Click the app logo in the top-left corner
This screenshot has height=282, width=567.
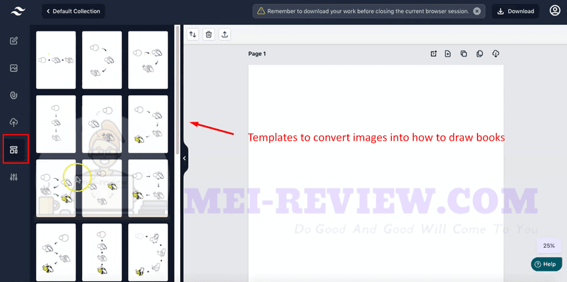(x=18, y=11)
